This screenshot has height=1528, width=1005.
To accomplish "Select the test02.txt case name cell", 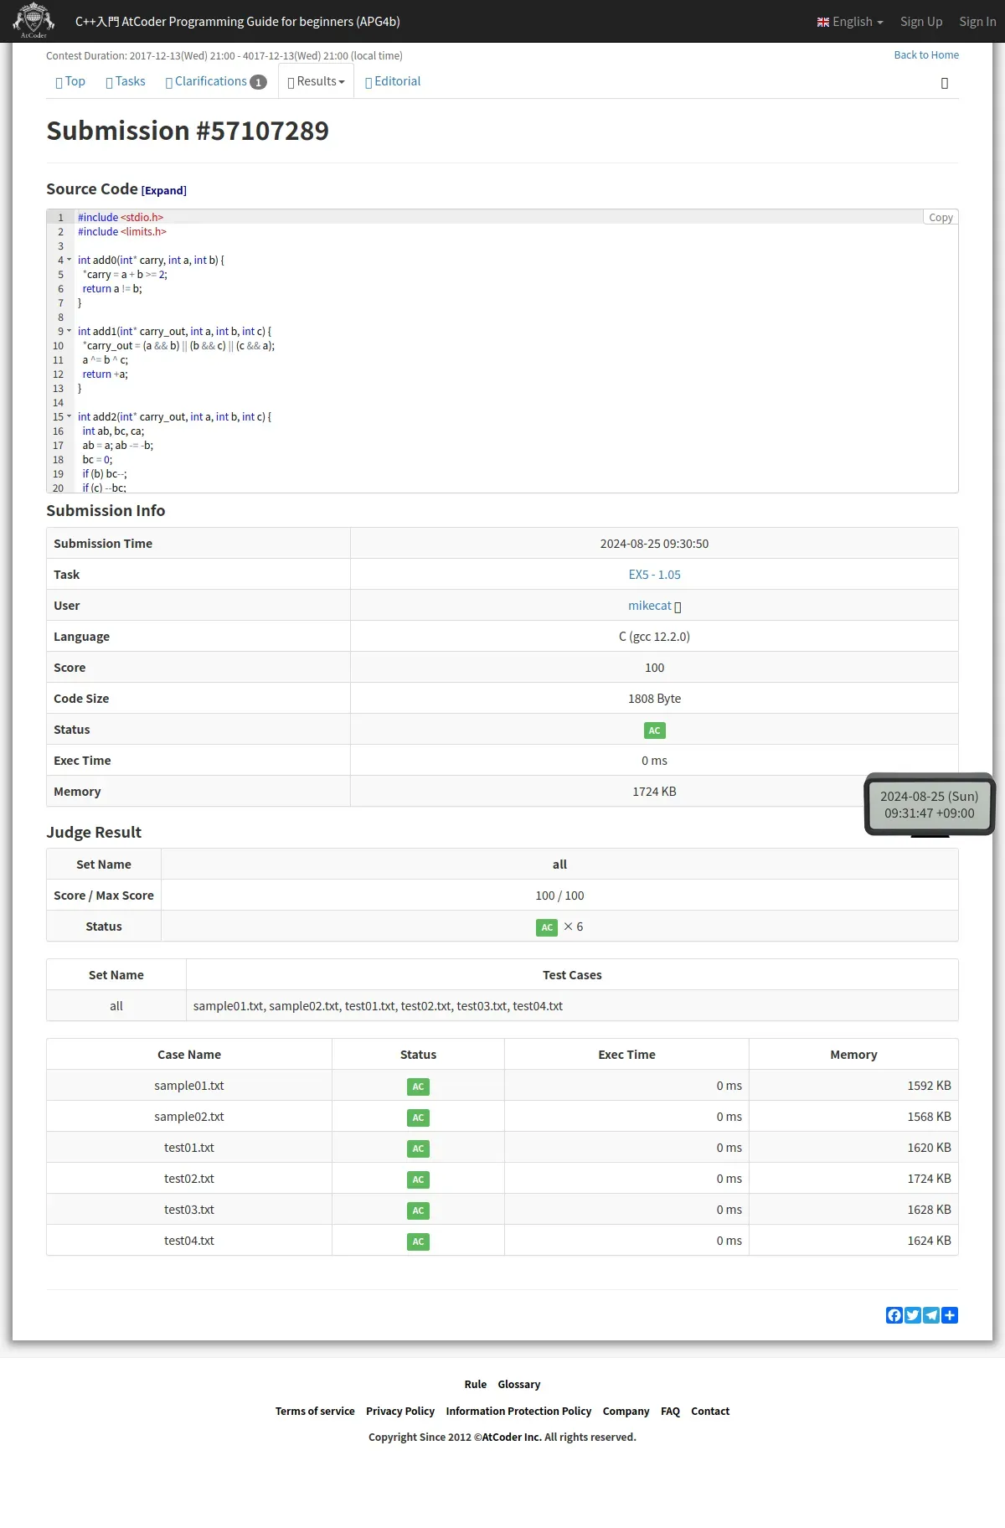I will pos(189,1179).
